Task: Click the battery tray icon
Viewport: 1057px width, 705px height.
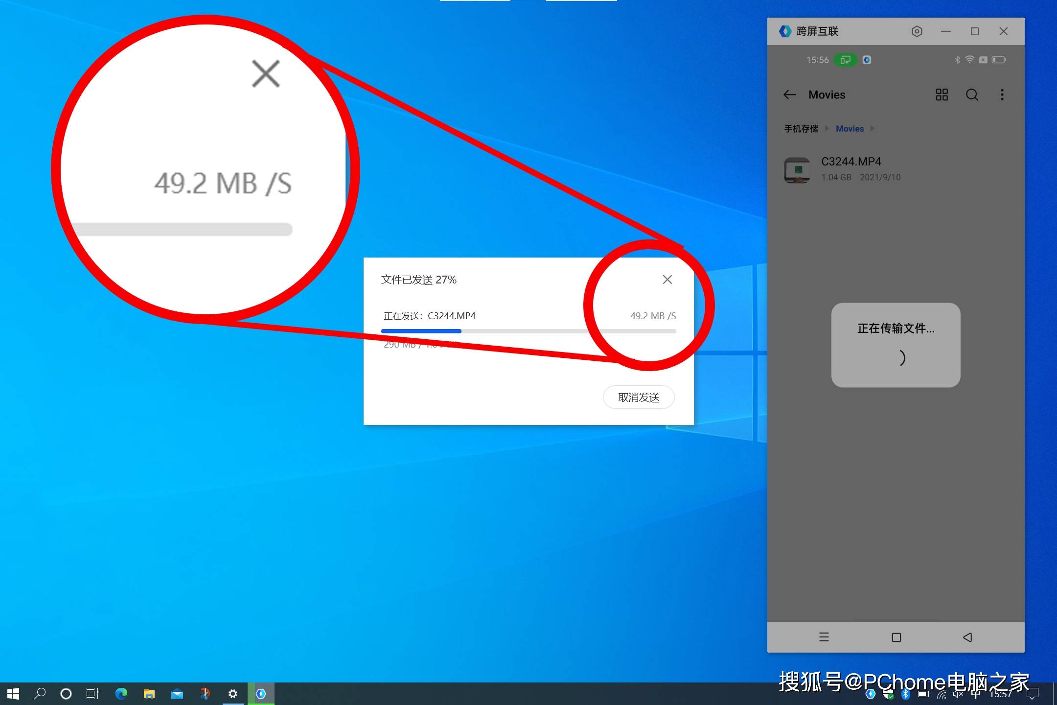Action: (x=924, y=694)
